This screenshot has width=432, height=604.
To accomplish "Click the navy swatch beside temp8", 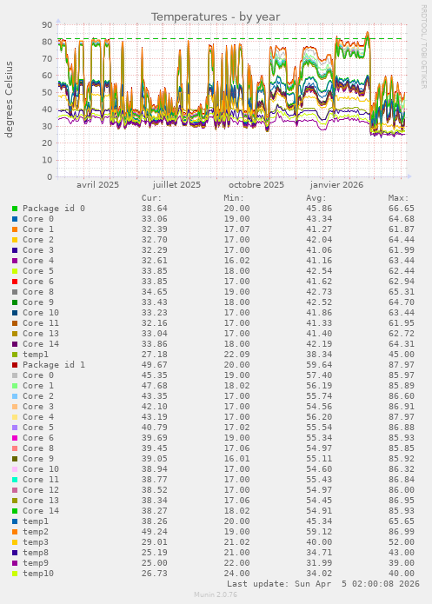I will pos(15,553).
